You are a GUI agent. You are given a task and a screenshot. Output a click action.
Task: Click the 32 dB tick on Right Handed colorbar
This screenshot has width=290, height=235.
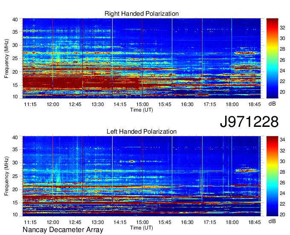tap(282, 28)
